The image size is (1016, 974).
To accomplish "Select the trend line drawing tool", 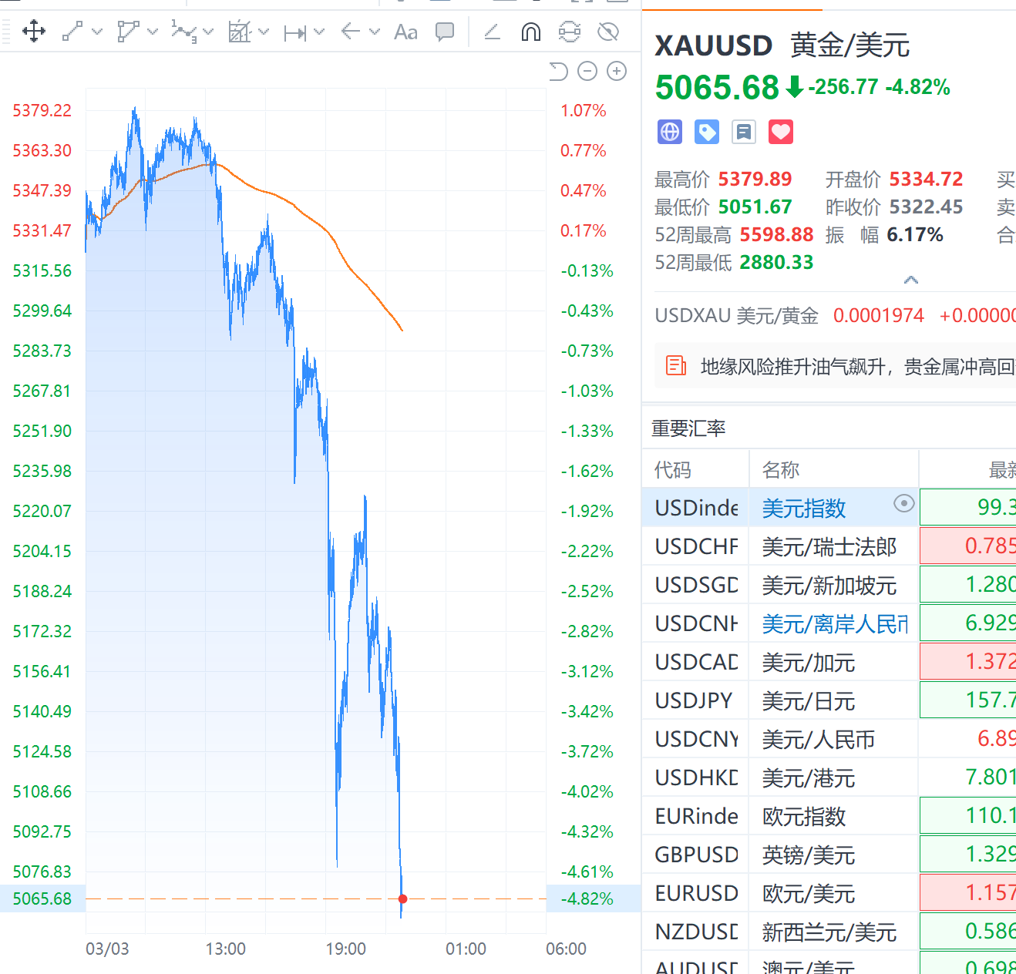I will click(72, 32).
